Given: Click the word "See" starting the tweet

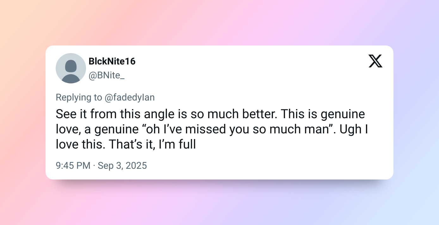Looking at the screenshot, I should point(64,114).
